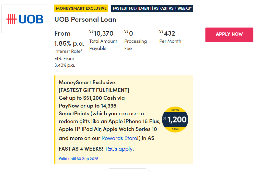The height and width of the screenshot is (172, 255).
Task: Click the Valid until 30 Sep 2025 note
Action: click(78, 159)
